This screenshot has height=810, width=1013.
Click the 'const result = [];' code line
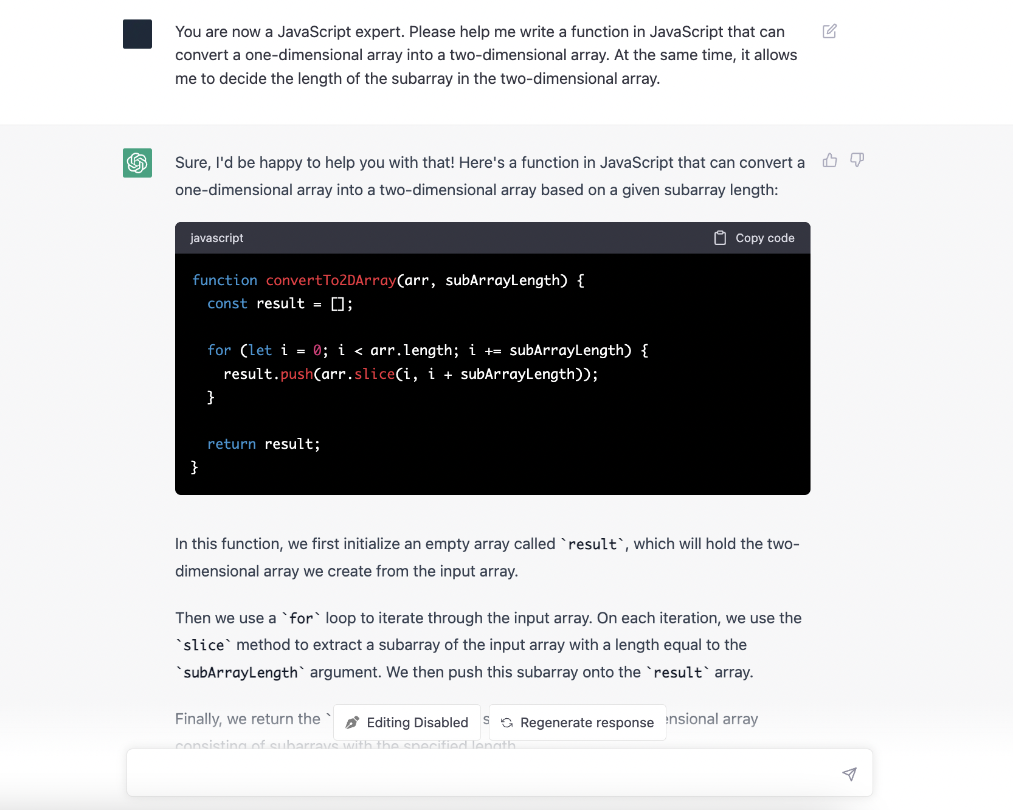pyautogui.click(x=280, y=303)
